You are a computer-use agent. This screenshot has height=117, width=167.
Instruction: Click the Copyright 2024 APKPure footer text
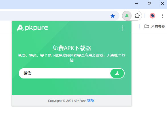point(67,101)
